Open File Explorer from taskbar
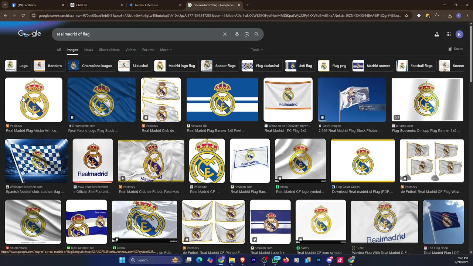 (232, 260)
